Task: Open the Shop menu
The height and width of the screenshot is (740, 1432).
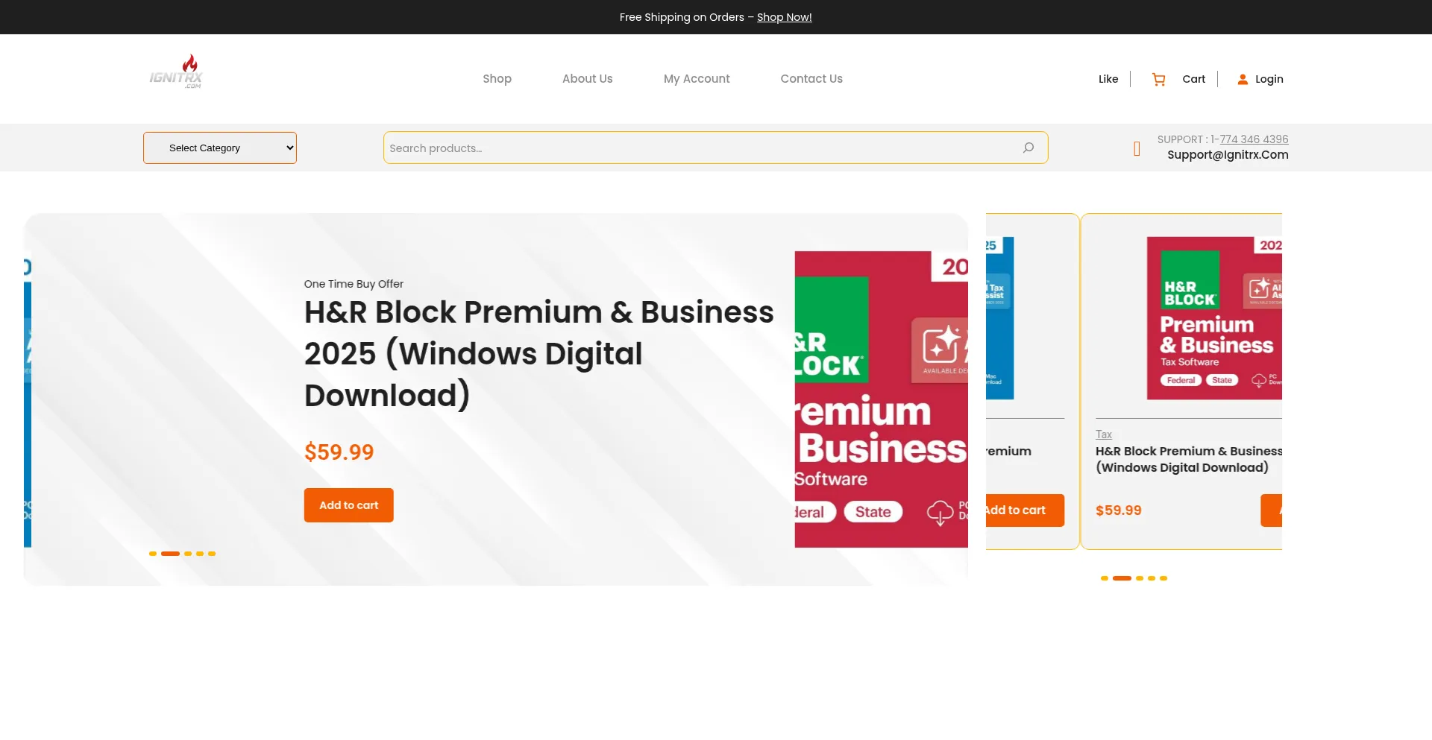Action: click(497, 79)
